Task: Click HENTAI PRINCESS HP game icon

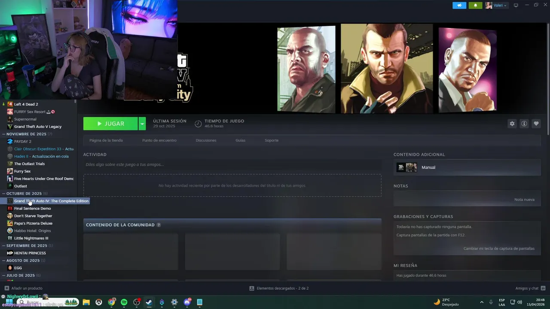Action: click(x=10, y=253)
